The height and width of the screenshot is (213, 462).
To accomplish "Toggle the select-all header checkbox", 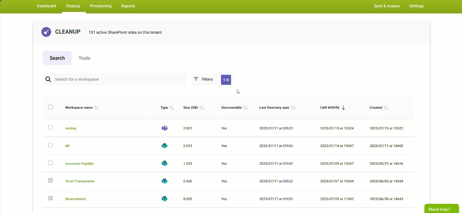I will click(50, 107).
